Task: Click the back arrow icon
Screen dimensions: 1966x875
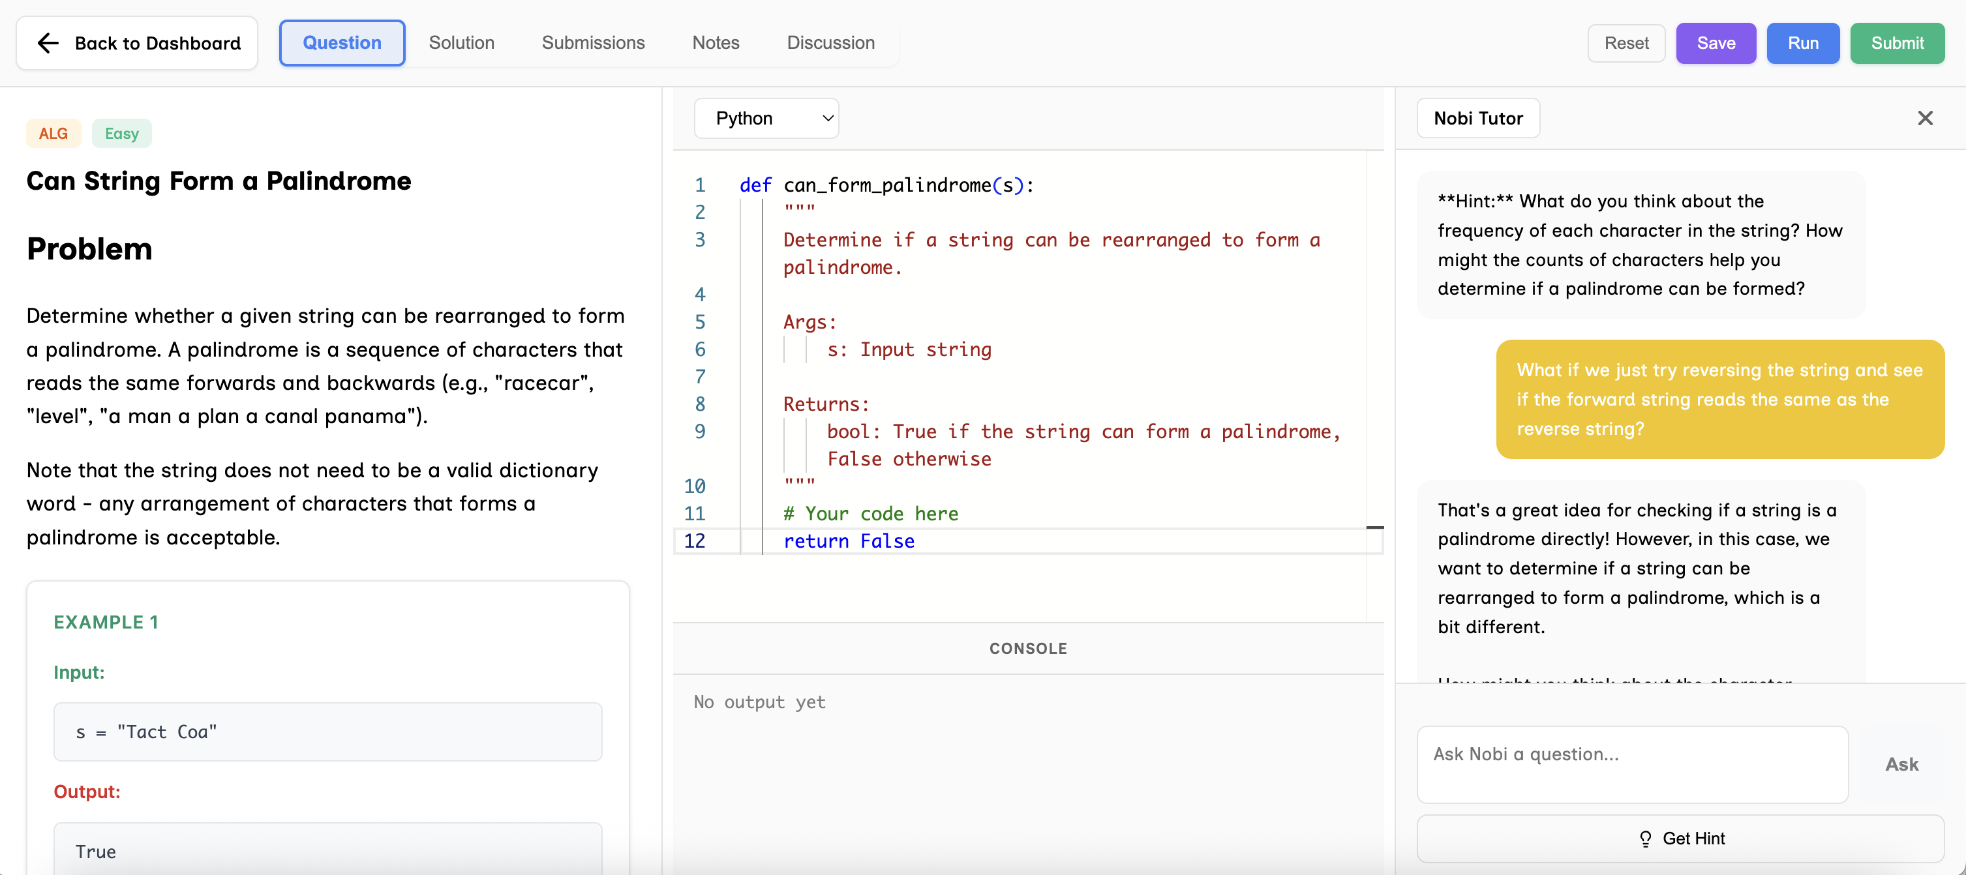Action: click(48, 44)
